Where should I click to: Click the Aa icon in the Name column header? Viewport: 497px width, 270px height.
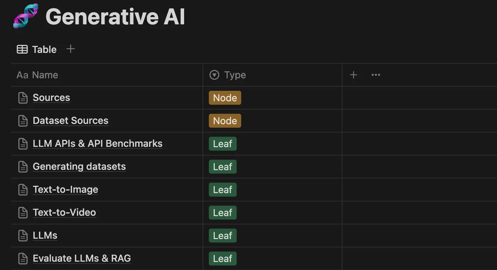(x=22, y=75)
